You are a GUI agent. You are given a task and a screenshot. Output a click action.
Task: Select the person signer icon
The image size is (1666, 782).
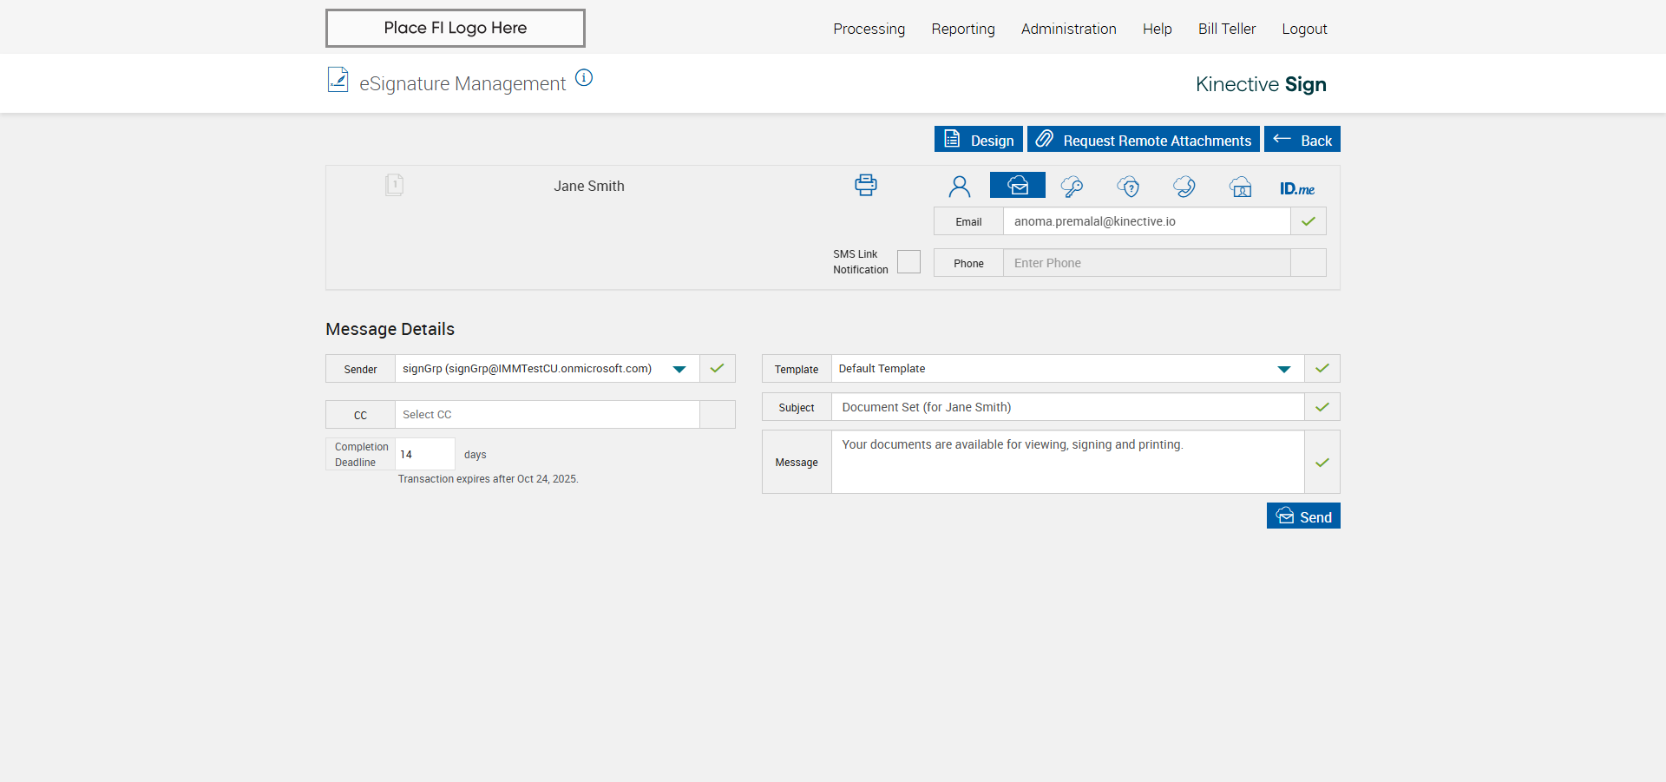959,187
